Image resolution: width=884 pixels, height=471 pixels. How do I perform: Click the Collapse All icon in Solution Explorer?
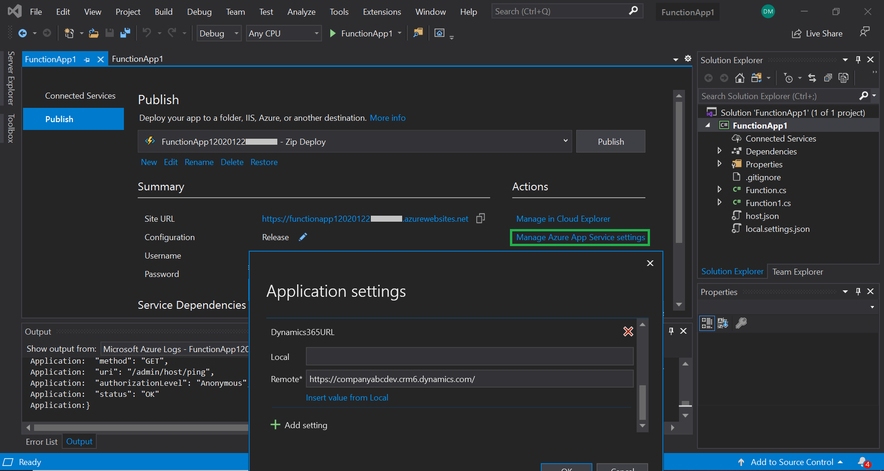click(x=828, y=78)
